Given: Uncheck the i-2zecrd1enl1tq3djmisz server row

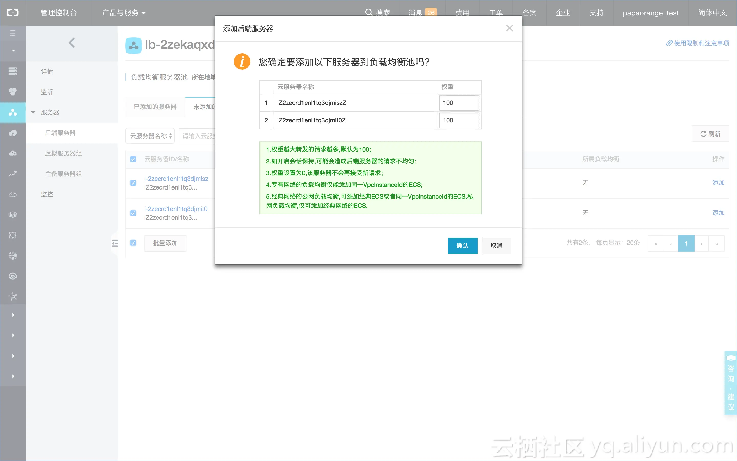Looking at the screenshot, I should pos(133,183).
